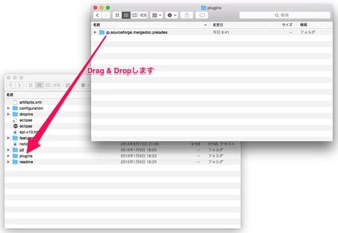Image resolution: width=338 pixels, height=233 pixels.
Task: Select column view in the plugins window
Action: point(134,15)
